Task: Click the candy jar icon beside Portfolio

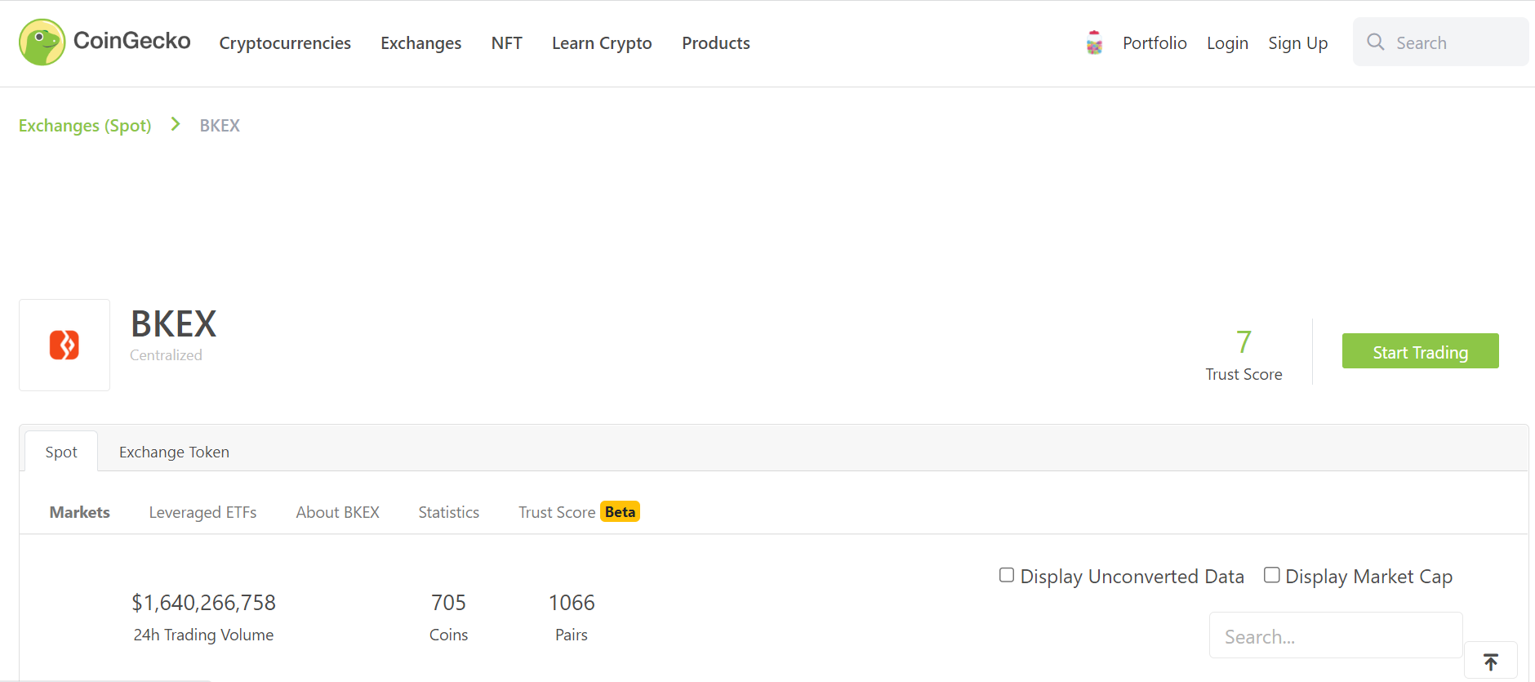Action: [1094, 42]
